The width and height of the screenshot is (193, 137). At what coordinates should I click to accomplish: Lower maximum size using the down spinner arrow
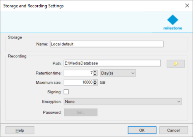[95, 84]
